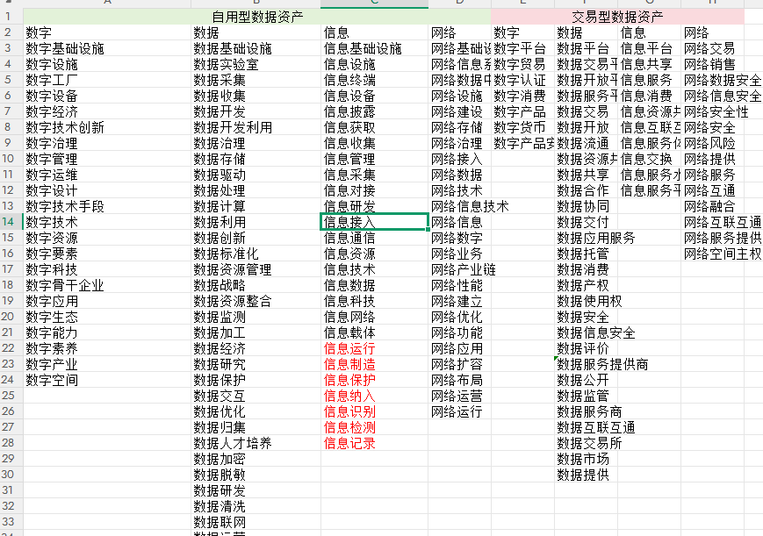Click the cell 数据联网
The image size is (763, 536).
click(256, 522)
